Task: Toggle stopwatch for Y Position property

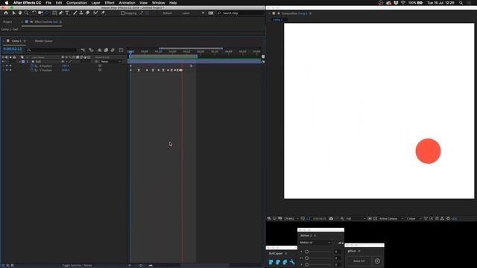Action: [32, 70]
